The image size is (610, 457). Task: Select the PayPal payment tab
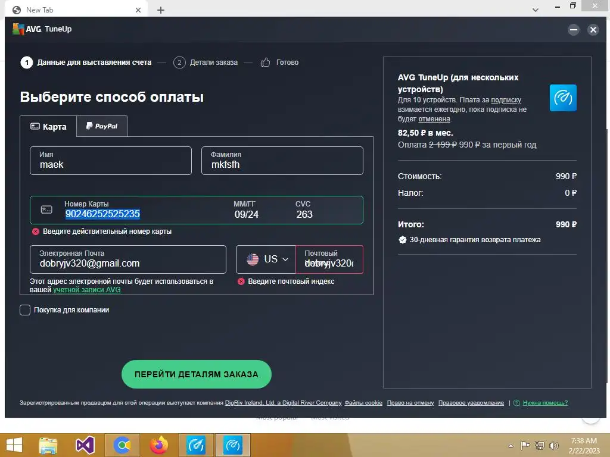(x=102, y=126)
